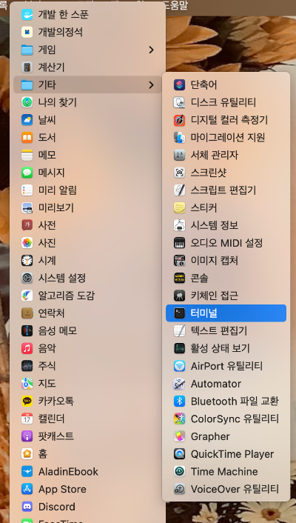Viewport: 296px width, 523px height.
Task: Open 연락처 Contacts entry
Action: click(87, 313)
